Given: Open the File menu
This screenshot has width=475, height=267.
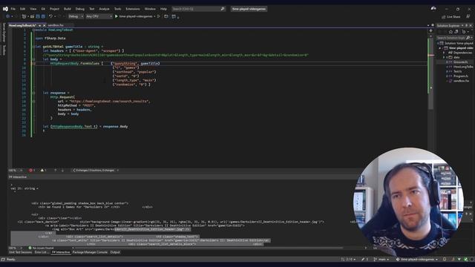Looking at the screenshot, I should pyautogui.click(x=13, y=9).
